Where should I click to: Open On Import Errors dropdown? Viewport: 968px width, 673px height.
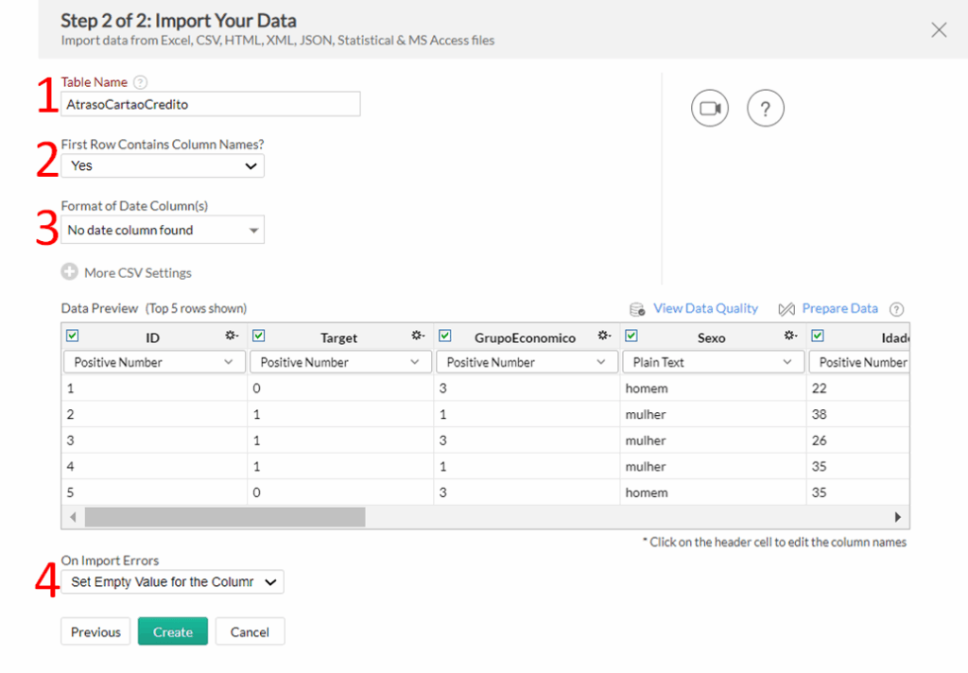[x=172, y=581]
